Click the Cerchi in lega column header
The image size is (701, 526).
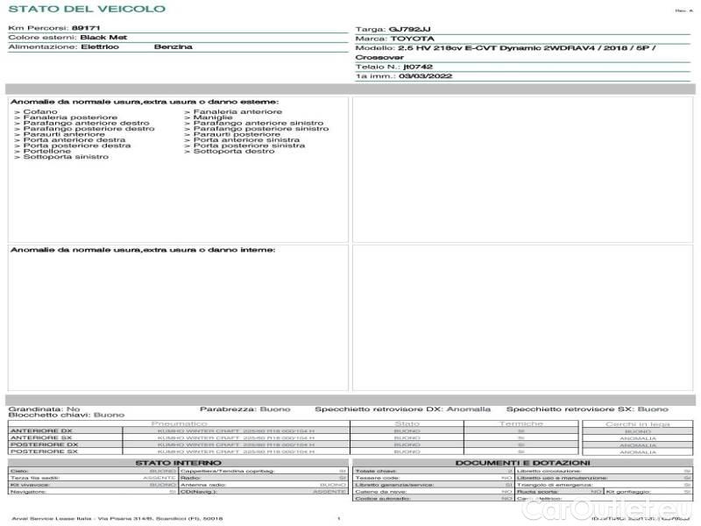[x=637, y=423]
